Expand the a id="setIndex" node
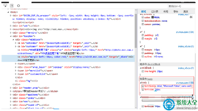This screenshot has width=198, height=111. tap(16, 43)
